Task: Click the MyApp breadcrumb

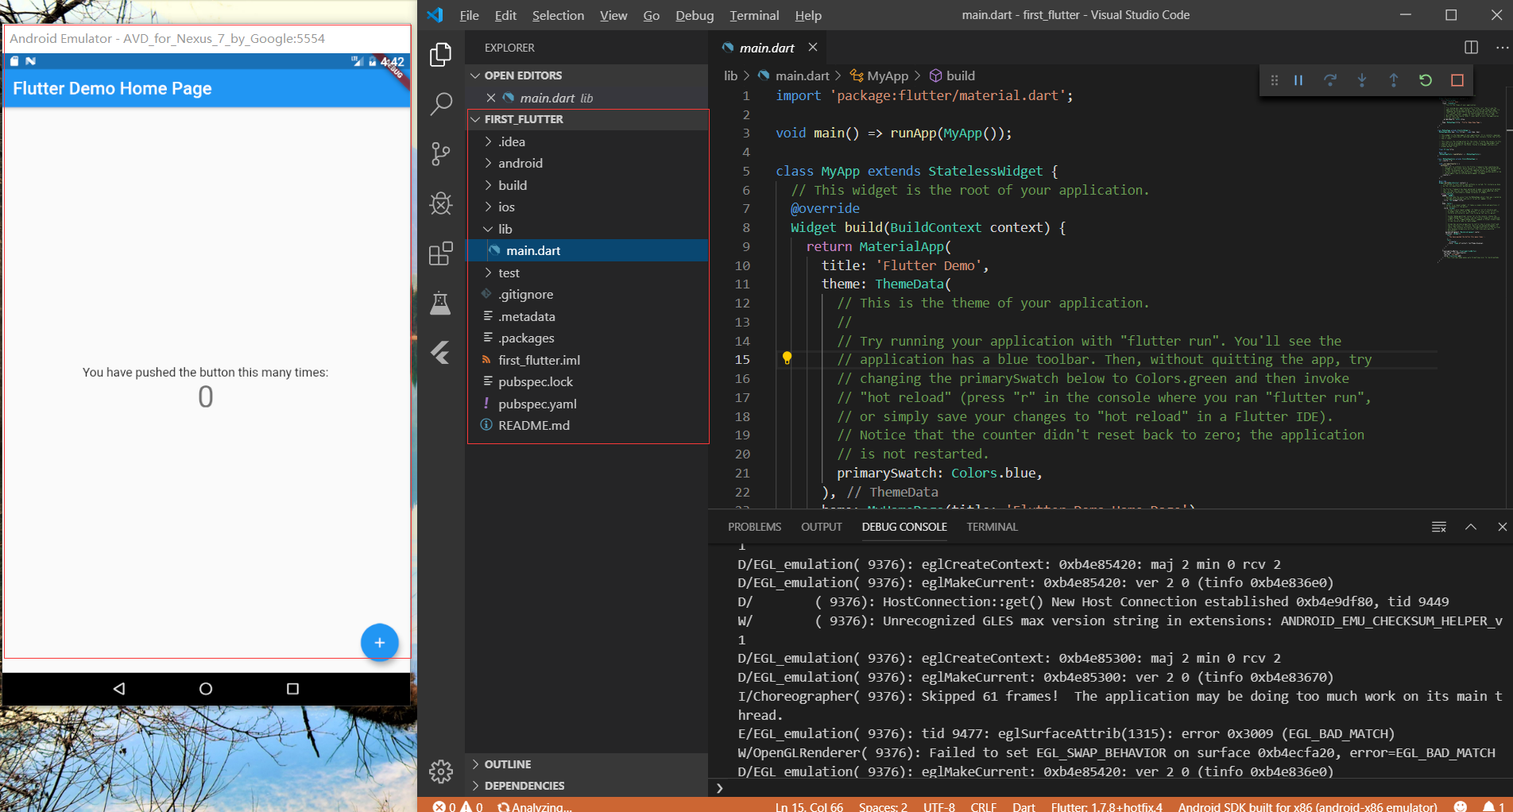Action: pos(879,75)
